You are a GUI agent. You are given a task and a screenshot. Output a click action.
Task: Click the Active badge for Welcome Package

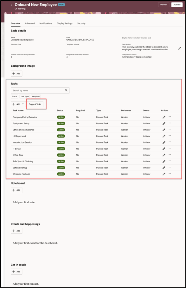pyautogui.click(x=61, y=174)
